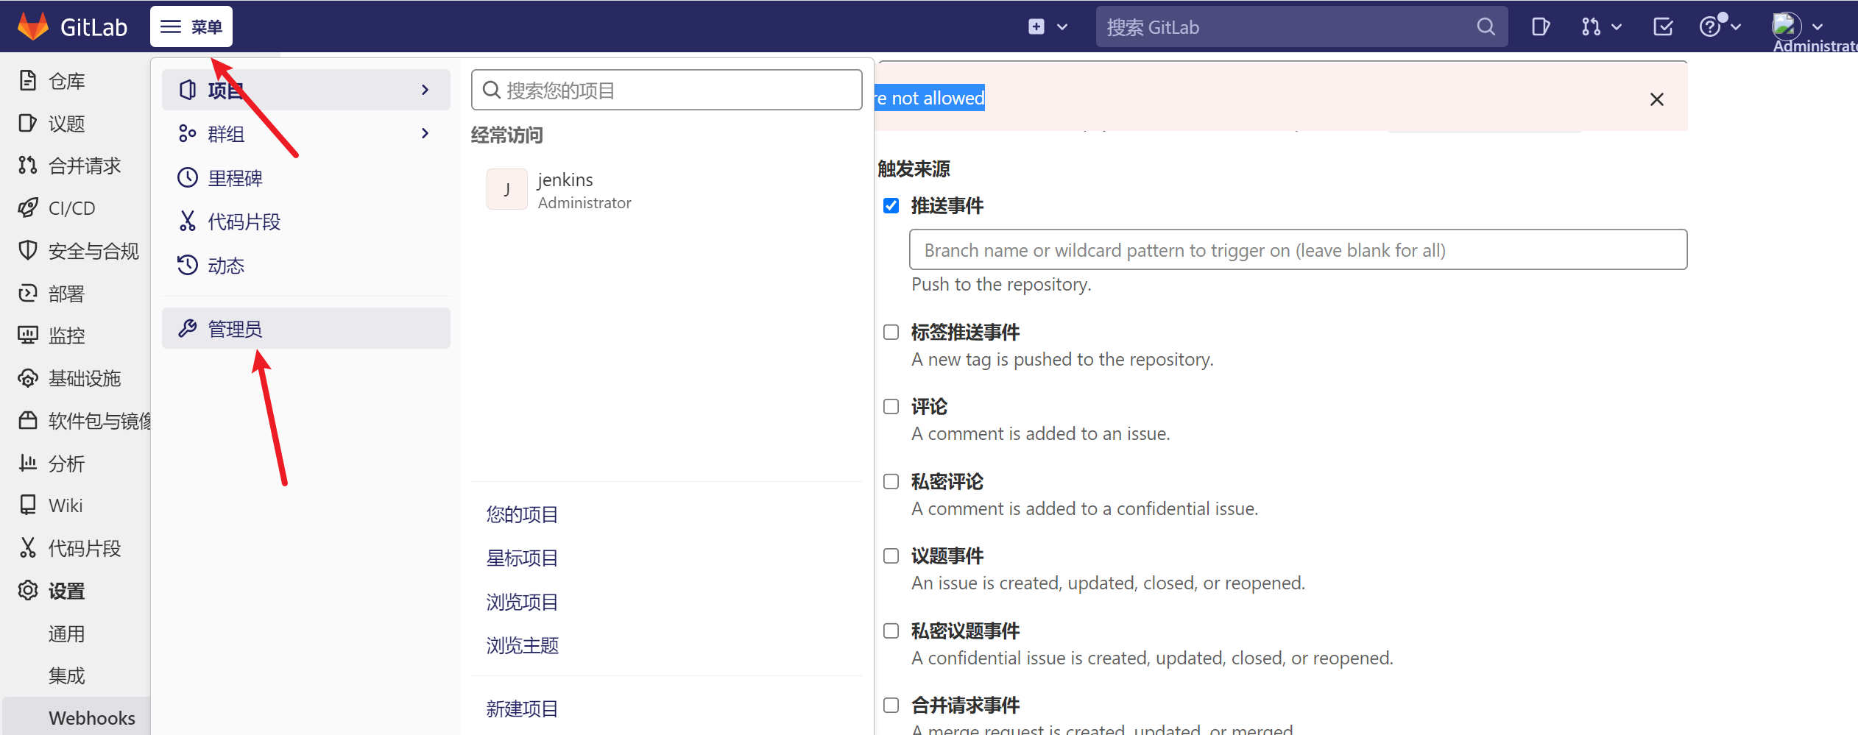
Task: Expand the 项目 submenu chevron
Action: [x=425, y=90]
